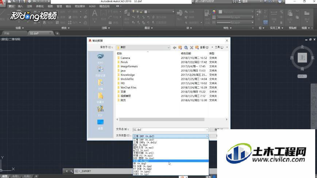The image size is (317, 178).
Task: Open the 工具(L) menu in the dialog
Action: (x=219, y=47)
